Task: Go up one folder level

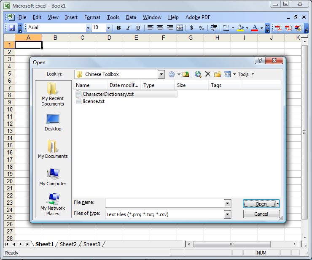Action: pyautogui.click(x=186, y=74)
